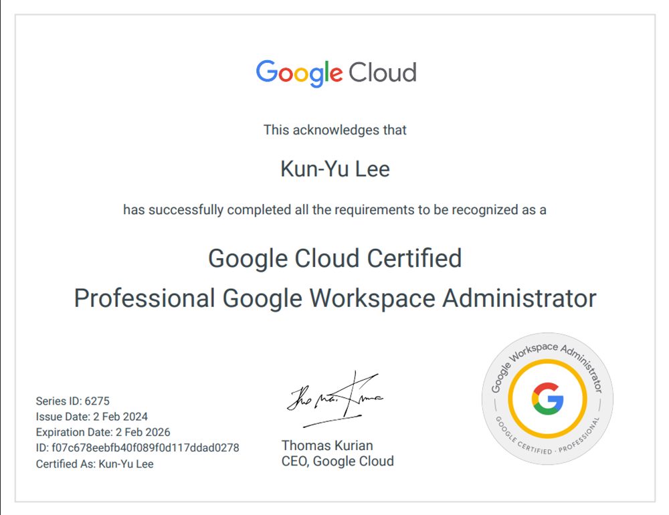Click 'Expiration Date: 2 Feb 2026' text
Image resolution: width=669 pixels, height=515 pixels.
pyautogui.click(x=103, y=432)
